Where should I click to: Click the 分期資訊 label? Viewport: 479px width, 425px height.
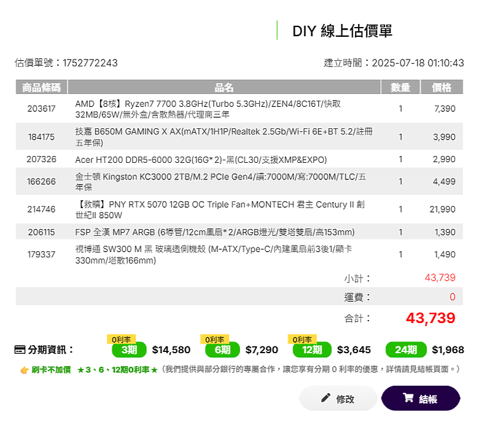coord(51,349)
